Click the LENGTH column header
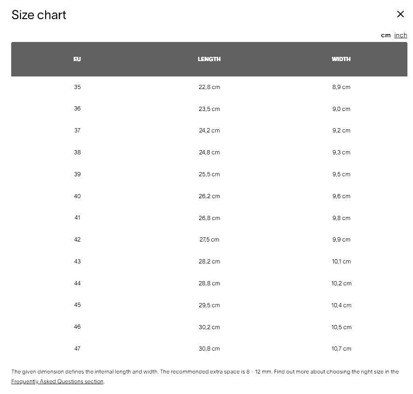The image size is (413, 394). pyautogui.click(x=209, y=59)
